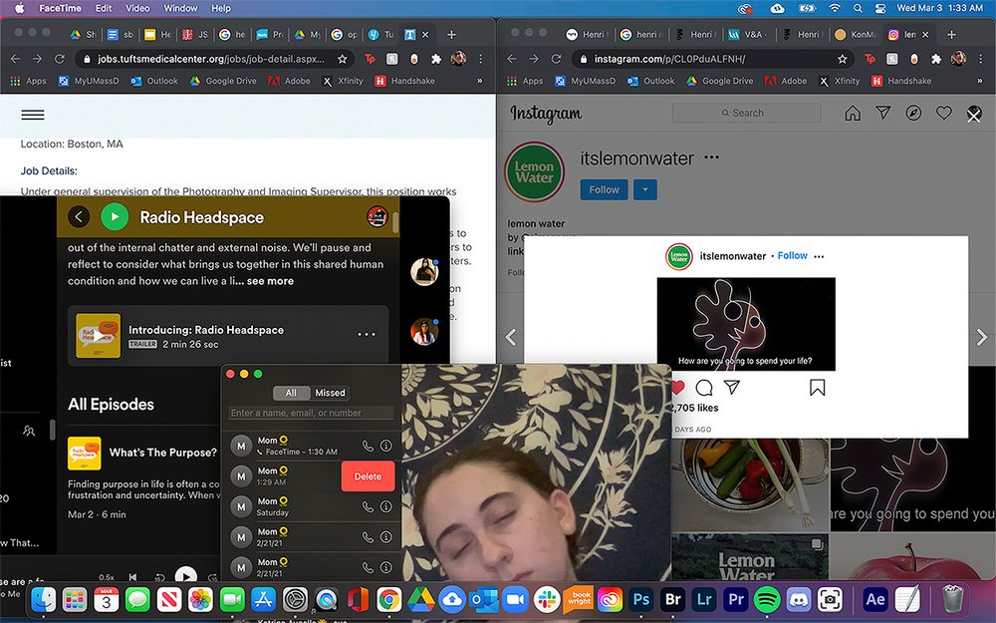Viewport: 996px width, 623px height.
Task: Expand the dropdown arrow beside Follow button
Action: click(x=645, y=189)
